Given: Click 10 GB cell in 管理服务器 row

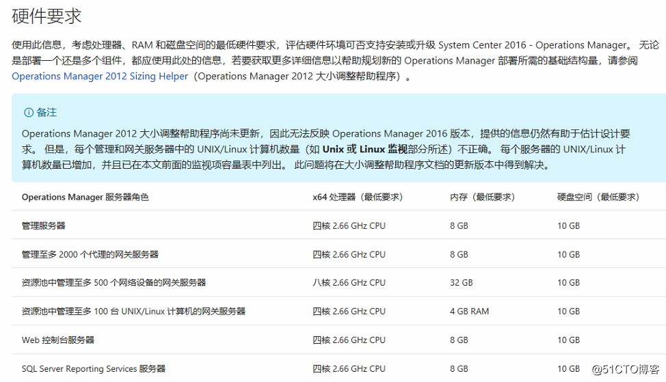Looking at the screenshot, I should 569,226.
